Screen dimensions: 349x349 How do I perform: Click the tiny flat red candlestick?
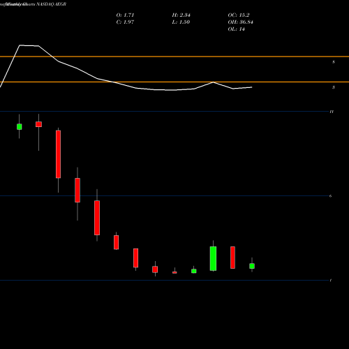click(174, 272)
